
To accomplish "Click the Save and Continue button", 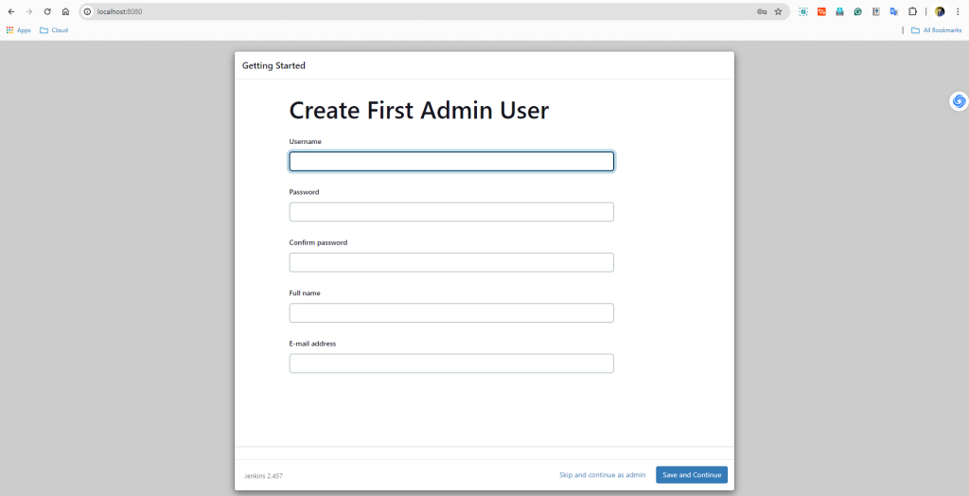I will pos(692,475).
